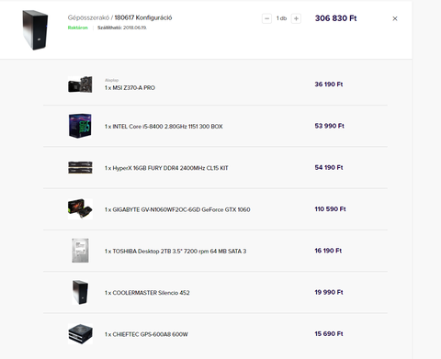Open the PC case product image
The height and width of the screenshot is (359, 441).
pyautogui.click(x=35, y=30)
